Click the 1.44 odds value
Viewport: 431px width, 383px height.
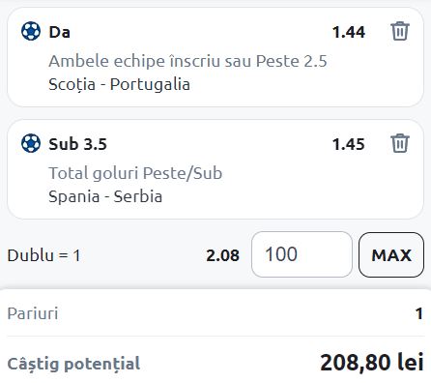[349, 32]
